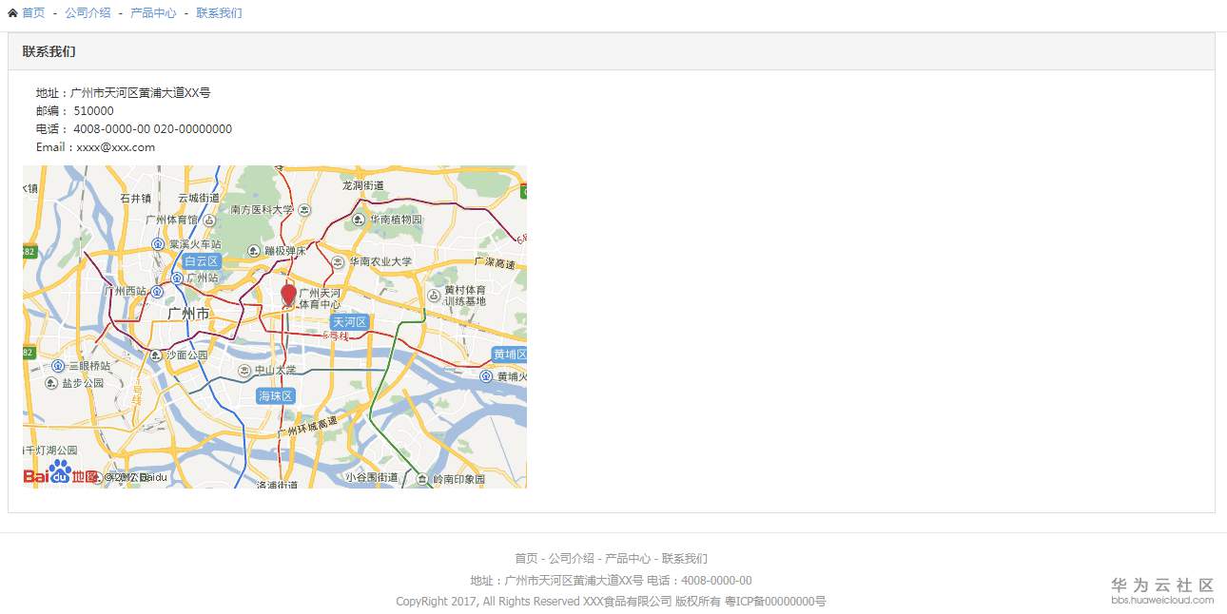
Task: Click the 广州环城高速 road label
Action: tap(307, 427)
